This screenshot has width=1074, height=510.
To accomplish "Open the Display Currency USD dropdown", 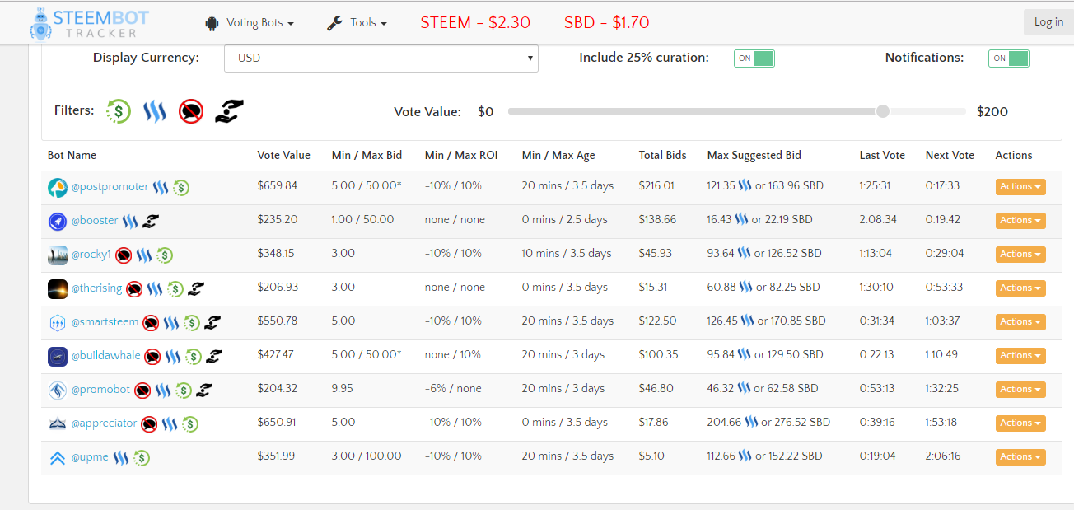I will tap(381, 58).
